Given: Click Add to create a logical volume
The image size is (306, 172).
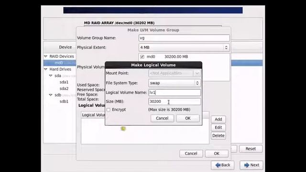Looking at the screenshot, I should 218,119.
